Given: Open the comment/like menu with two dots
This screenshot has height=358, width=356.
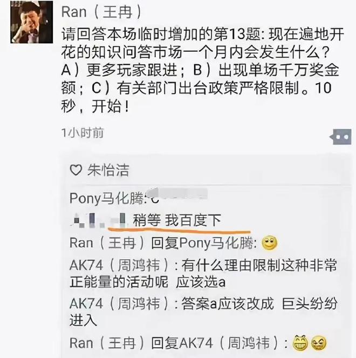Looking at the screenshot, I should (x=341, y=137).
